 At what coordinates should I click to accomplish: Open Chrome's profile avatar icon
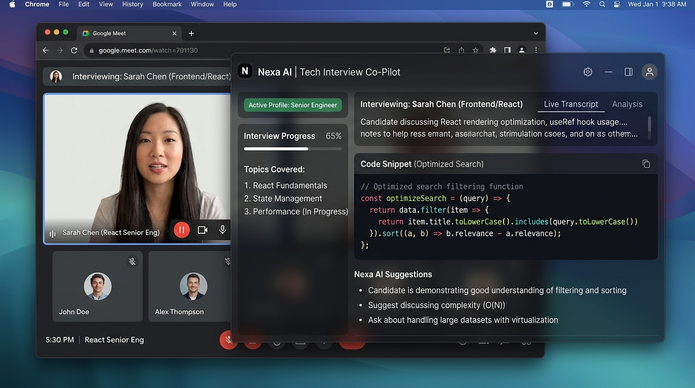pos(522,51)
